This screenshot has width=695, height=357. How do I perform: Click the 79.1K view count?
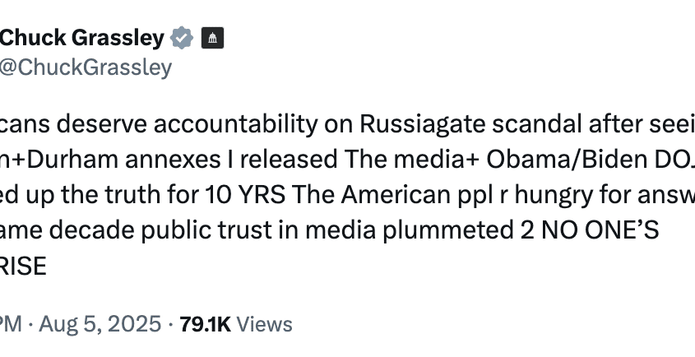[206, 325]
